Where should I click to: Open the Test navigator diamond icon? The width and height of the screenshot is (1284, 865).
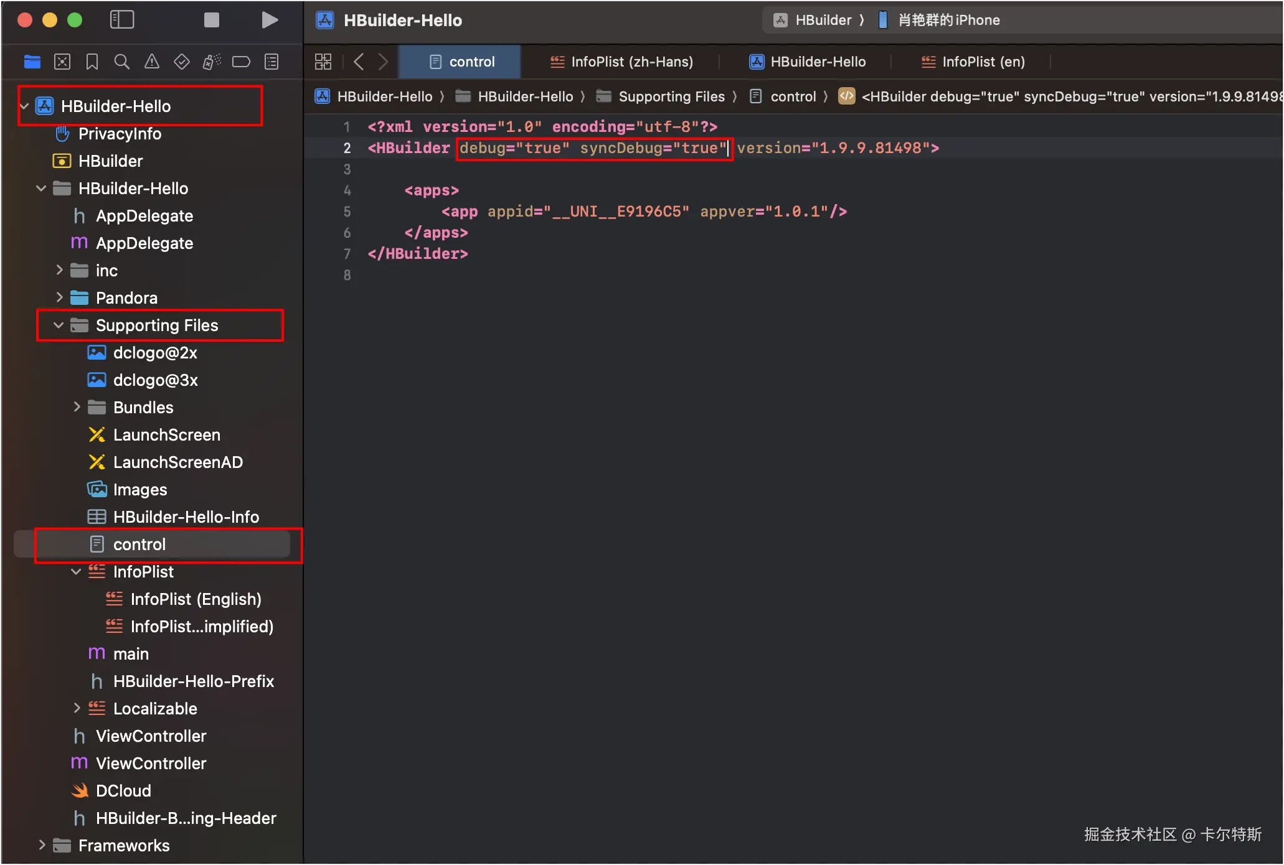pyautogui.click(x=181, y=62)
